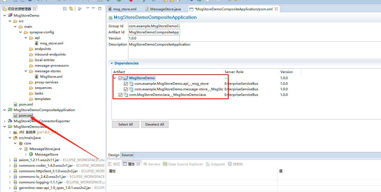
Task: Open the Servers view tab
Action: (x=152, y=164)
